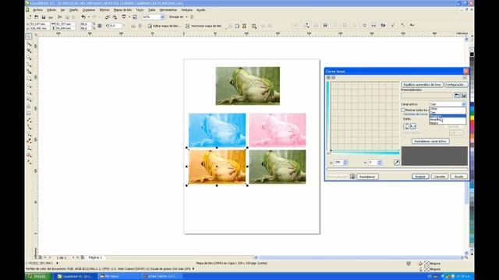Click the Cancelar button
The width and height of the screenshot is (499, 280).
tap(440, 177)
